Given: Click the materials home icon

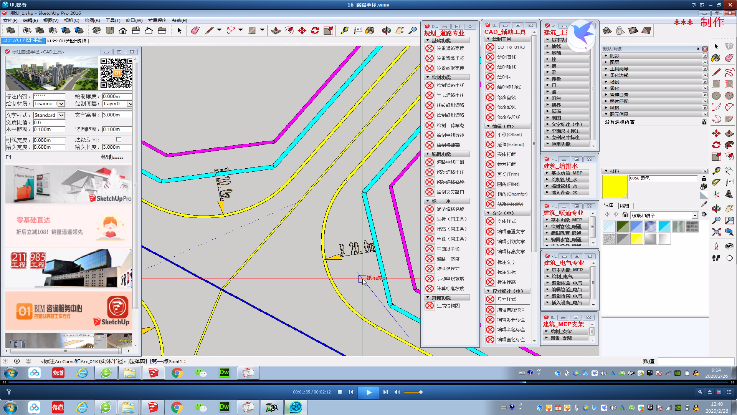Looking at the screenshot, I should [625, 215].
